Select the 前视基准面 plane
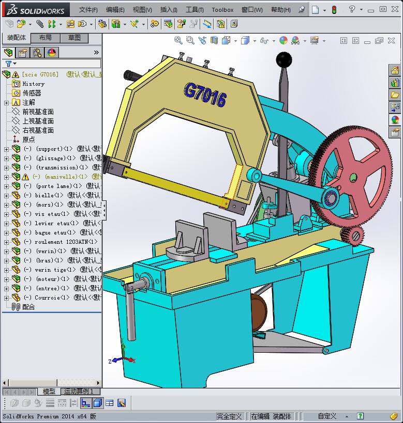The height and width of the screenshot is (423, 403). tap(38, 112)
